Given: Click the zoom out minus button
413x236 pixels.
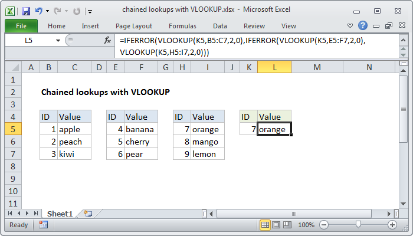Looking at the screenshot, I should (324, 225).
